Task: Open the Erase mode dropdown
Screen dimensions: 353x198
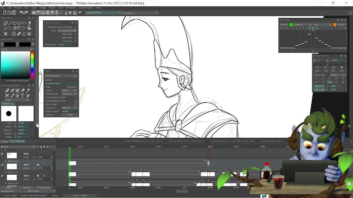Action: click(17, 100)
